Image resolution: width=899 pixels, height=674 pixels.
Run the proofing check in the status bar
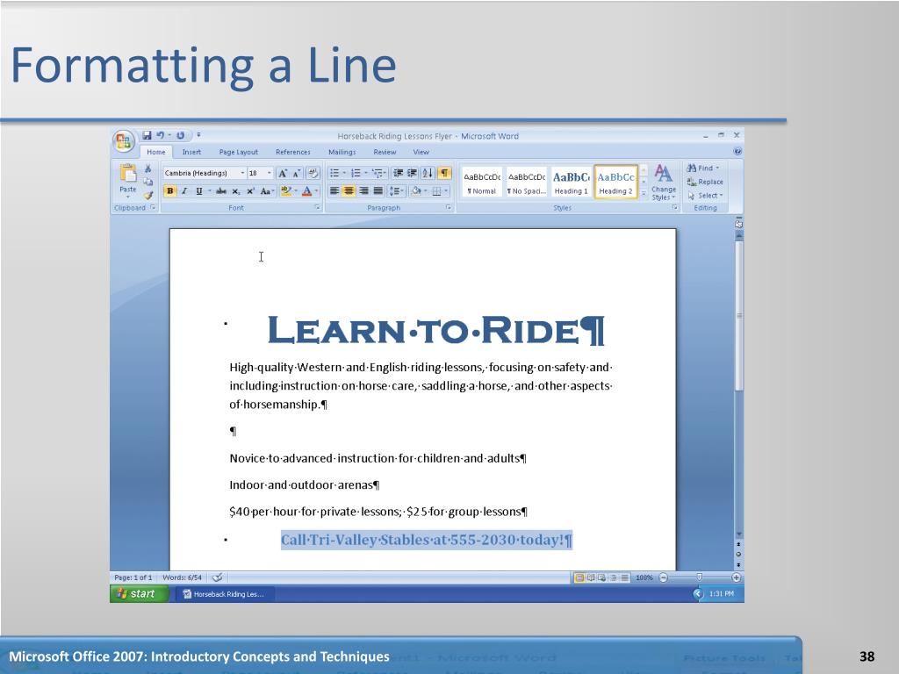218,577
